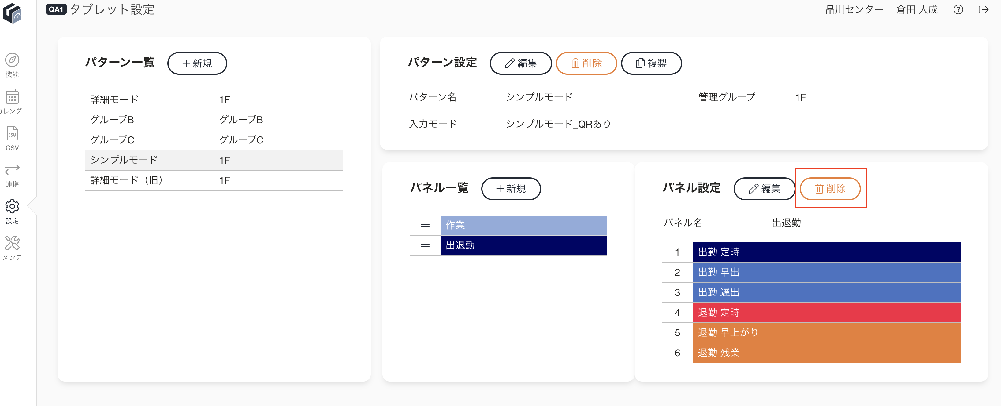This screenshot has height=406, width=1001.
Task: Open the 設定 gear icon in sidebar
Action: tap(12, 206)
